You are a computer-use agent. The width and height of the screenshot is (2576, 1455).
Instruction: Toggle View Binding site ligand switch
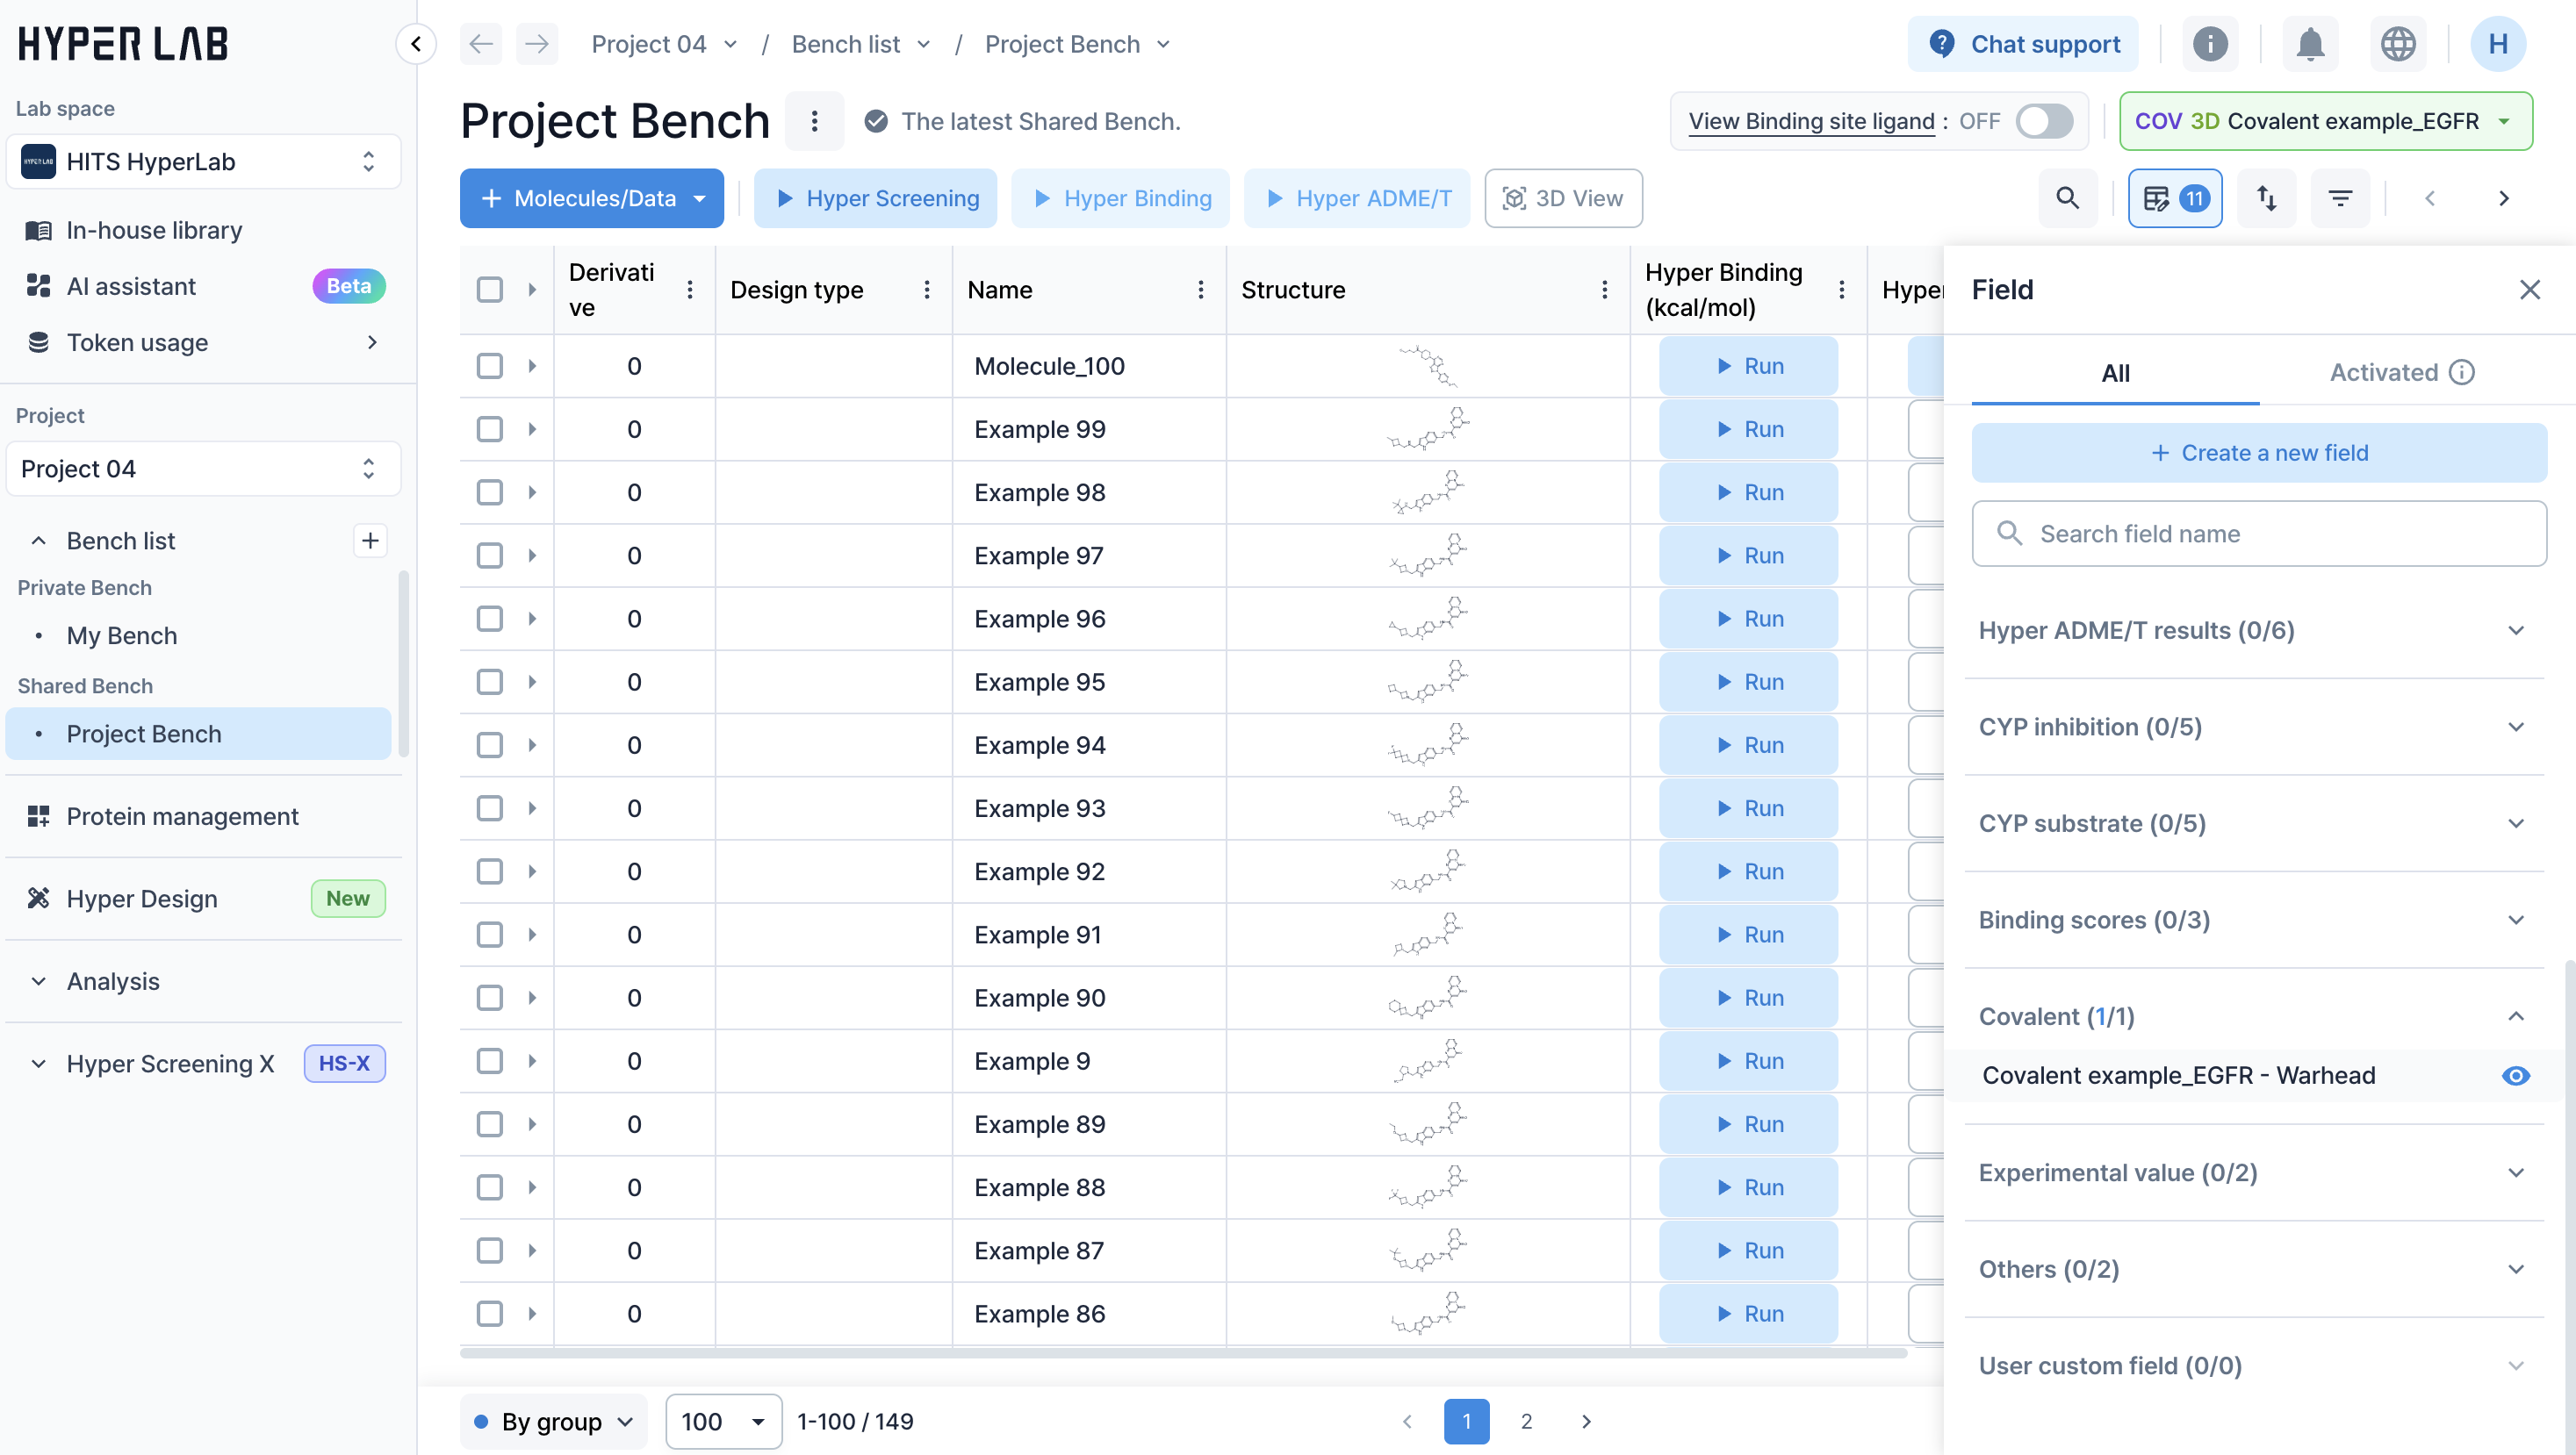[x=2043, y=121]
